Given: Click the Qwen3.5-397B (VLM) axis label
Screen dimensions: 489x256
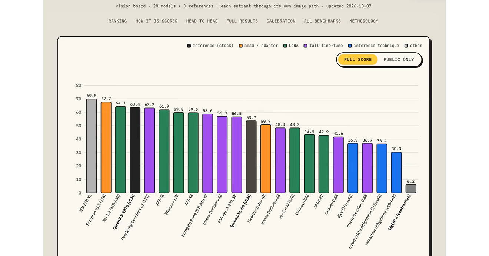Looking at the screenshot, I should (125, 212).
